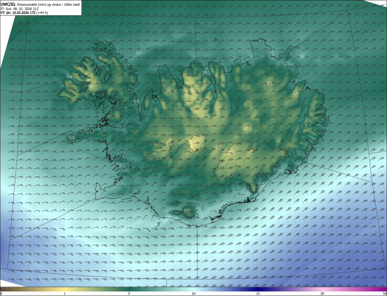Click the 10 tick label on the color scale

pos(193,294)
